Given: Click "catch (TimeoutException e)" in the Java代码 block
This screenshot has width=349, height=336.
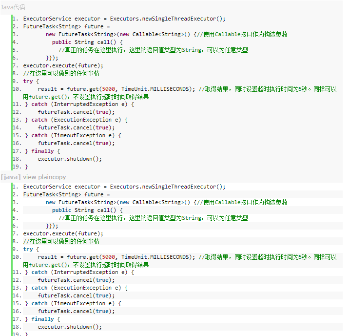Looking at the screenshot, I should pyautogui.click(x=73, y=135).
